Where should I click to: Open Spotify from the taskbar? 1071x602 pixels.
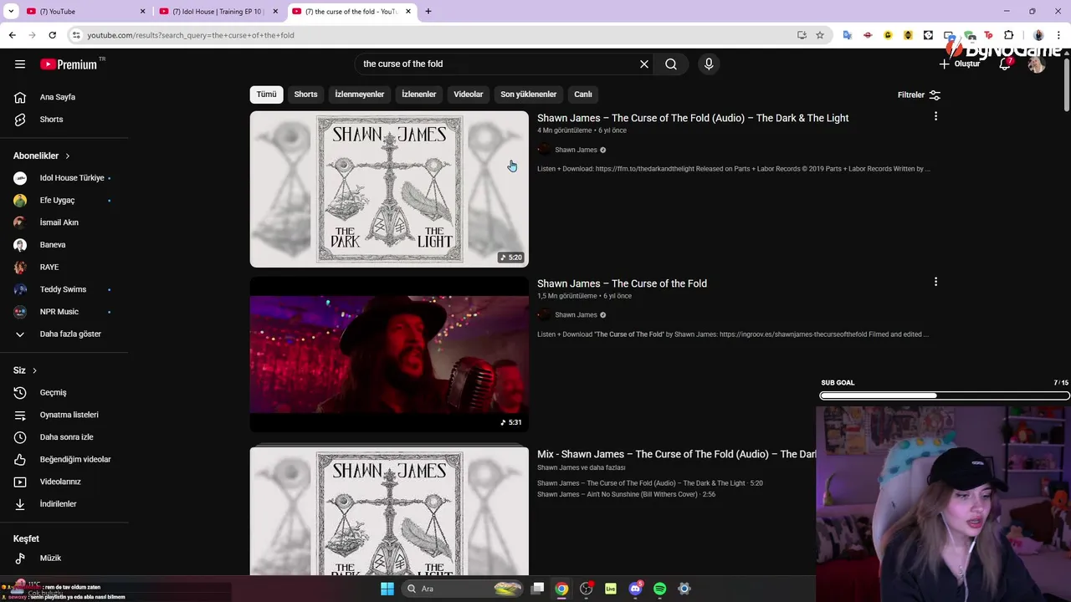(x=659, y=589)
